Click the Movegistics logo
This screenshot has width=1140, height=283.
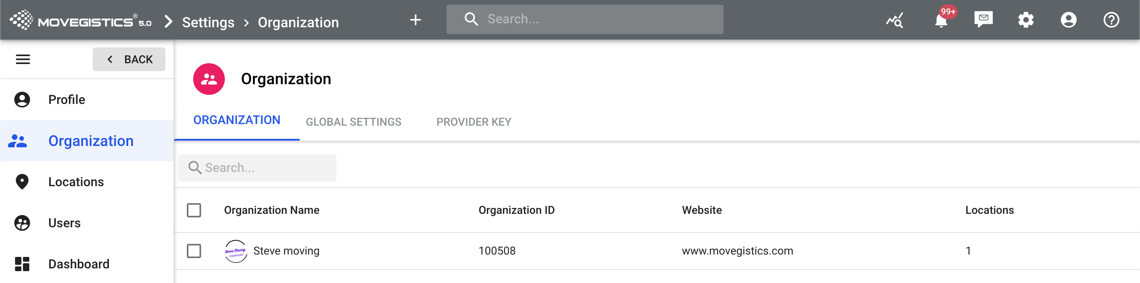(x=80, y=20)
